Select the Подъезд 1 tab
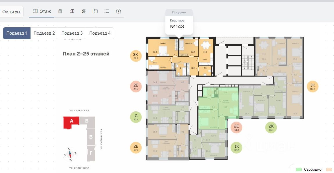This screenshot has height=173, width=334. (x=17, y=33)
